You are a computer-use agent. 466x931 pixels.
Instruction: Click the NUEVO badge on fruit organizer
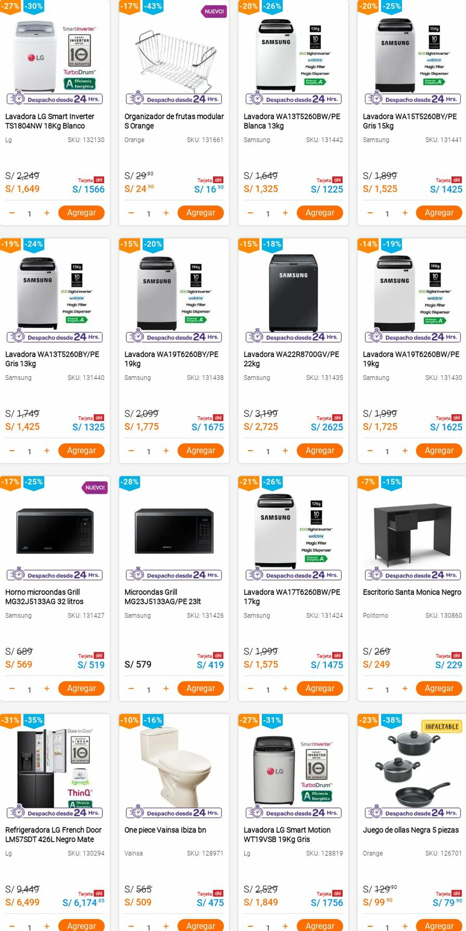pyautogui.click(x=214, y=12)
